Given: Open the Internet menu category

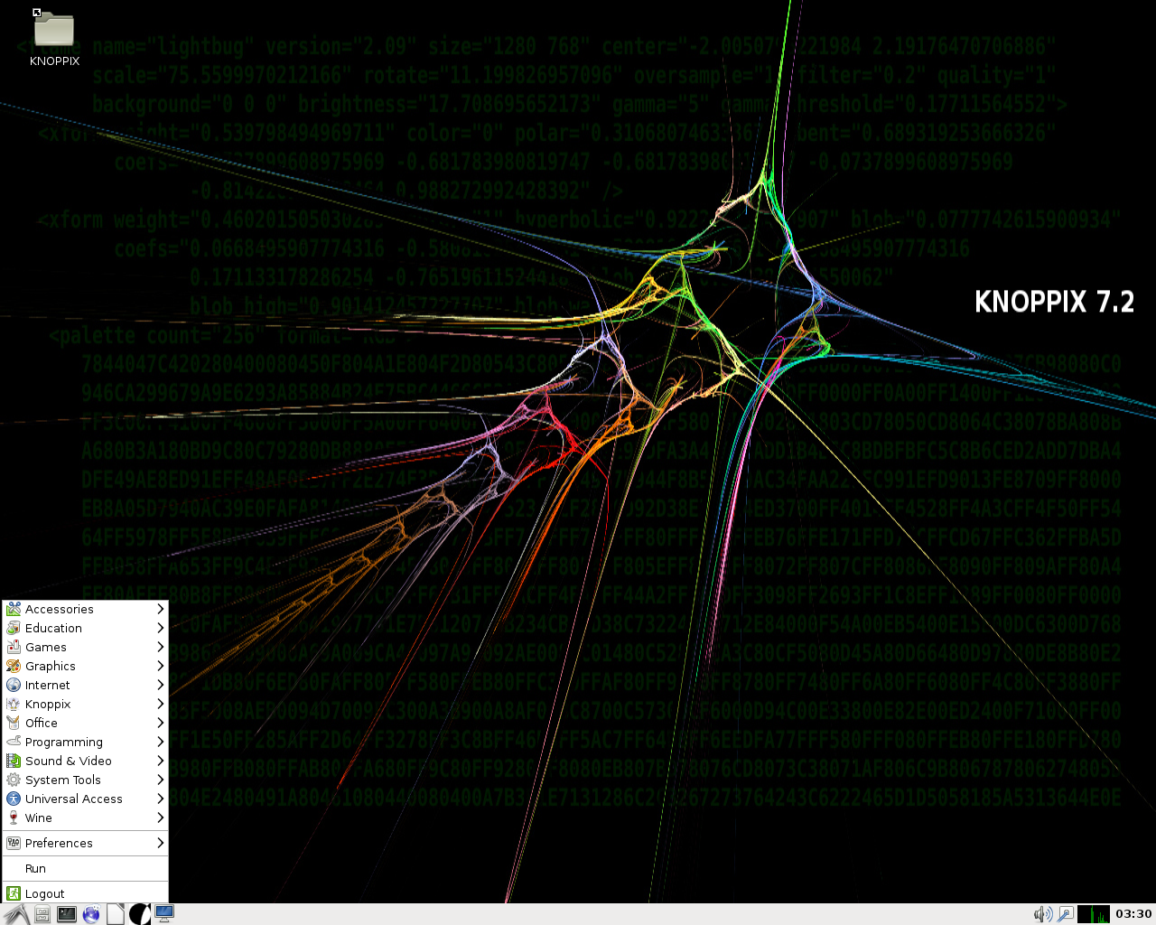Looking at the screenshot, I should pos(85,685).
